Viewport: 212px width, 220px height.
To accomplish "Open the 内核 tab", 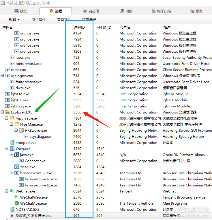I will (126, 11).
